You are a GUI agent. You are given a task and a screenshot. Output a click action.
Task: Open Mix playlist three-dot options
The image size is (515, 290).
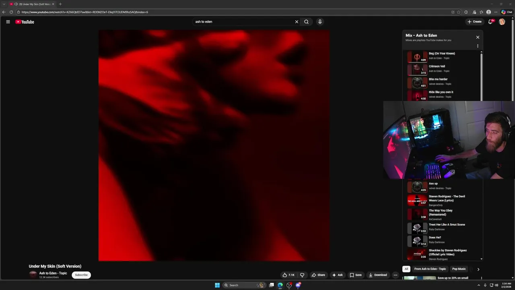pyautogui.click(x=478, y=46)
